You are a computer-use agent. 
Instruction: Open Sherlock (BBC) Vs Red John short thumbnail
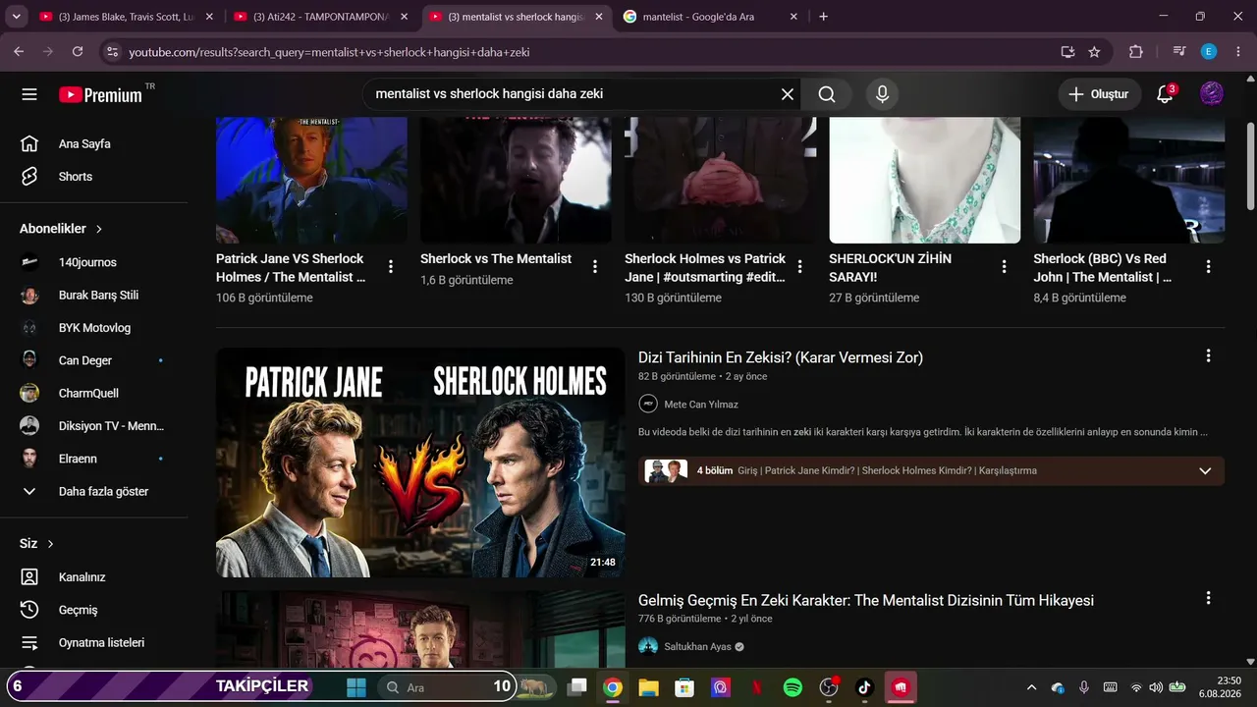click(x=1129, y=180)
